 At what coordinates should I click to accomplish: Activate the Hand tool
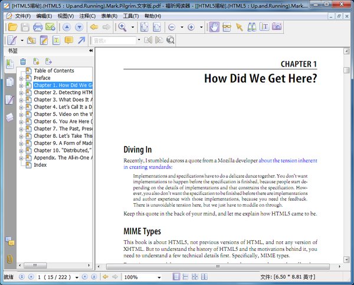coord(214,27)
